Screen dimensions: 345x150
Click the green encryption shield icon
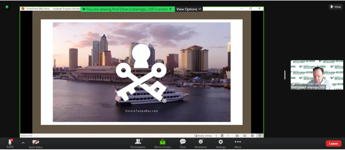coord(7,7)
